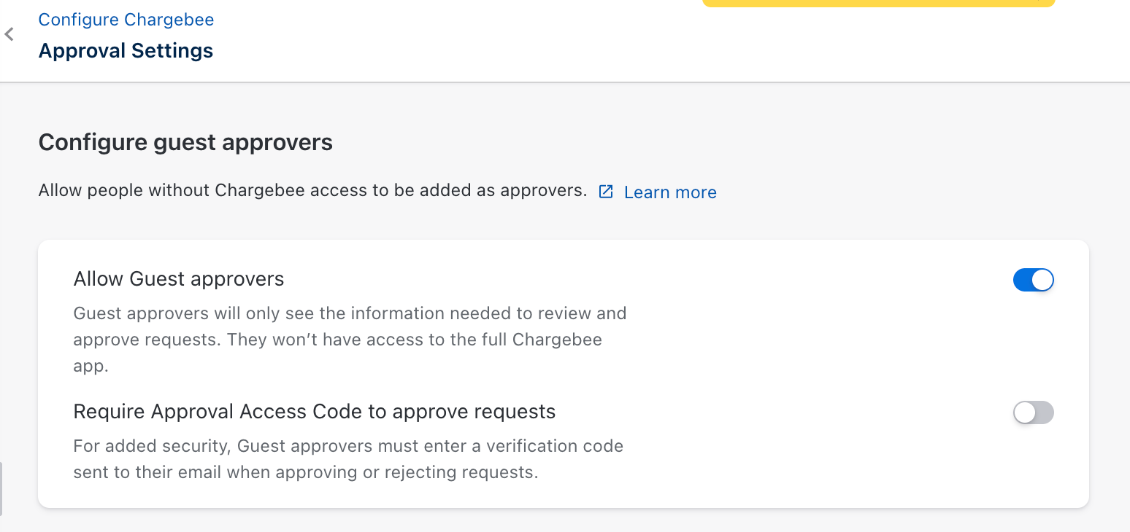Click the gray page background below the settings card
1130x532 pixels.
point(562,520)
